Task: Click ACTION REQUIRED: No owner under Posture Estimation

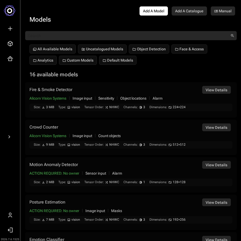Action: coord(54,211)
